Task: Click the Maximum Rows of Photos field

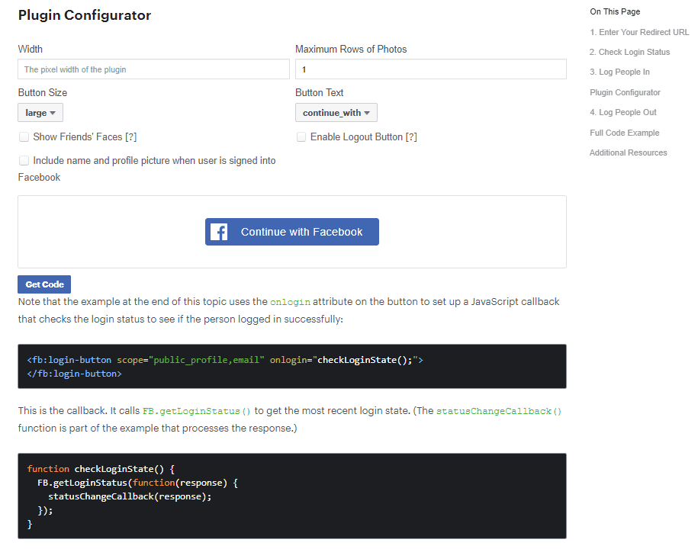Action: pos(430,69)
